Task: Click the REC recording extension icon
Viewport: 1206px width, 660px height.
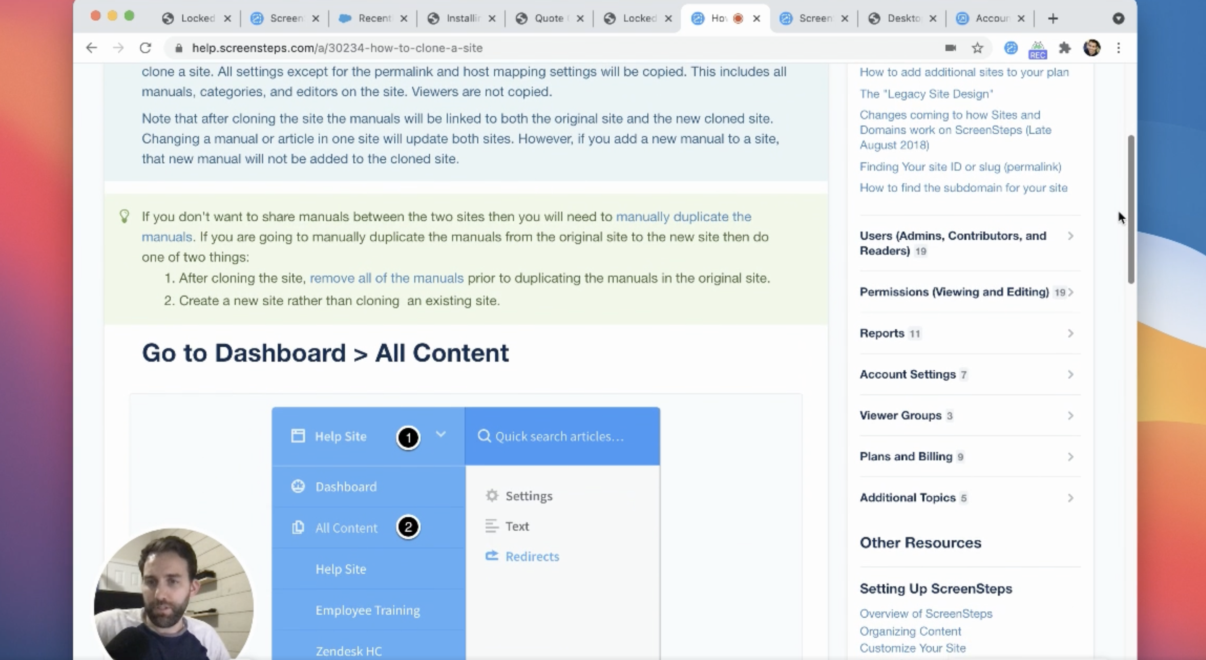Action: pyautogui.click(x=1038, y=50)
